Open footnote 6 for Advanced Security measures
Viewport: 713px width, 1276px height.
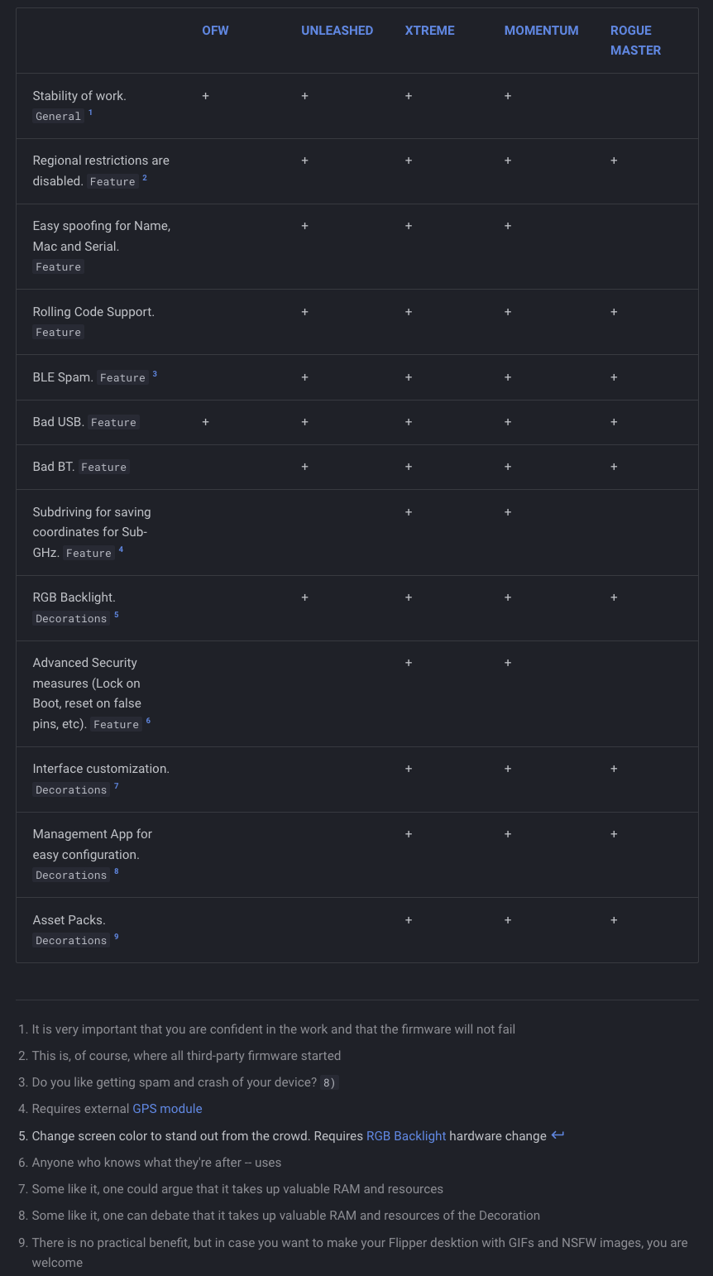(148, 721)
